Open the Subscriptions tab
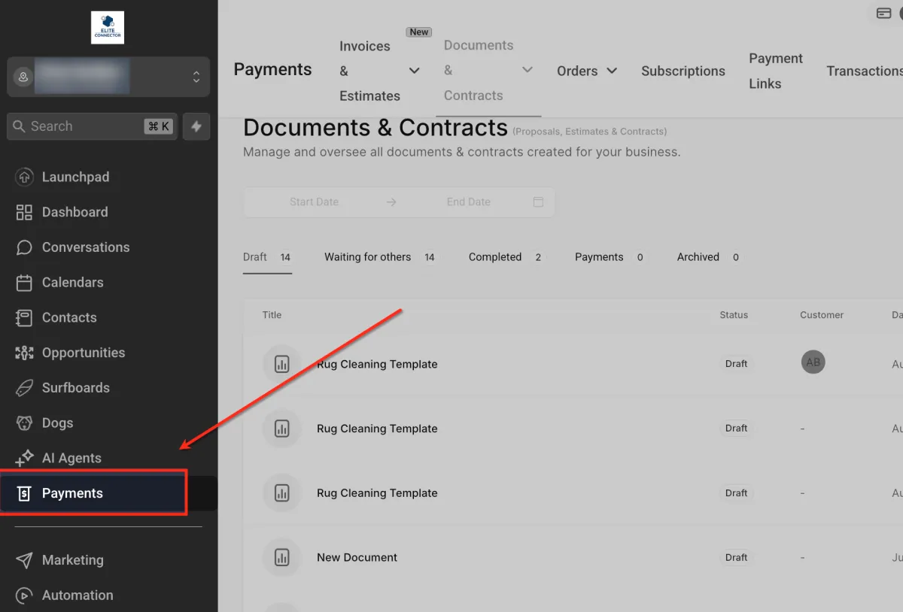Viewport: 903px width, 612px height. pyautogui.click(x=683, y=71)
